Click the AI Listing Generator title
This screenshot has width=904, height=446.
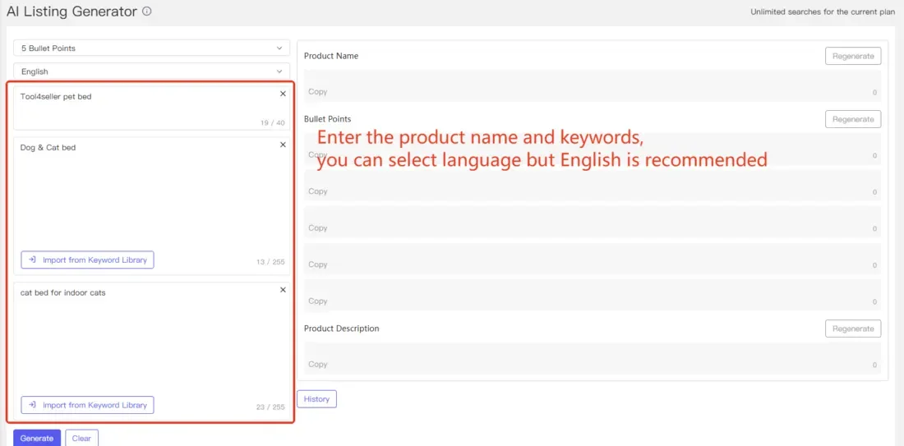click(x=72, y=11)
